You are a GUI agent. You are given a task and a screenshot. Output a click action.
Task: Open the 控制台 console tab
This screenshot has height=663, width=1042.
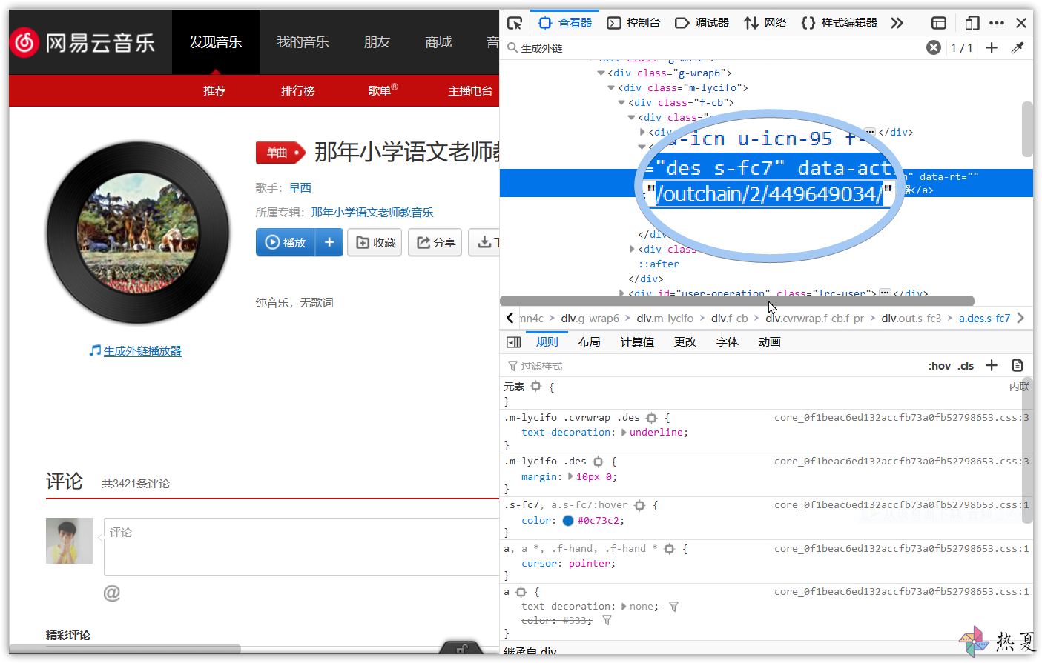[x=634, y=23]
